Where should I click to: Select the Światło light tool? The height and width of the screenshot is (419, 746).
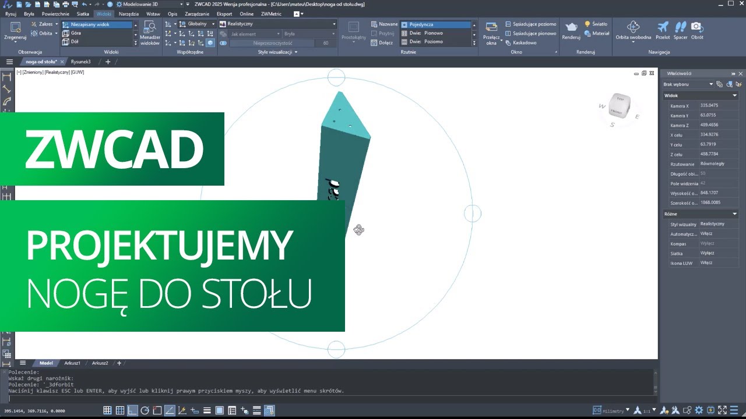coord(596,24)
